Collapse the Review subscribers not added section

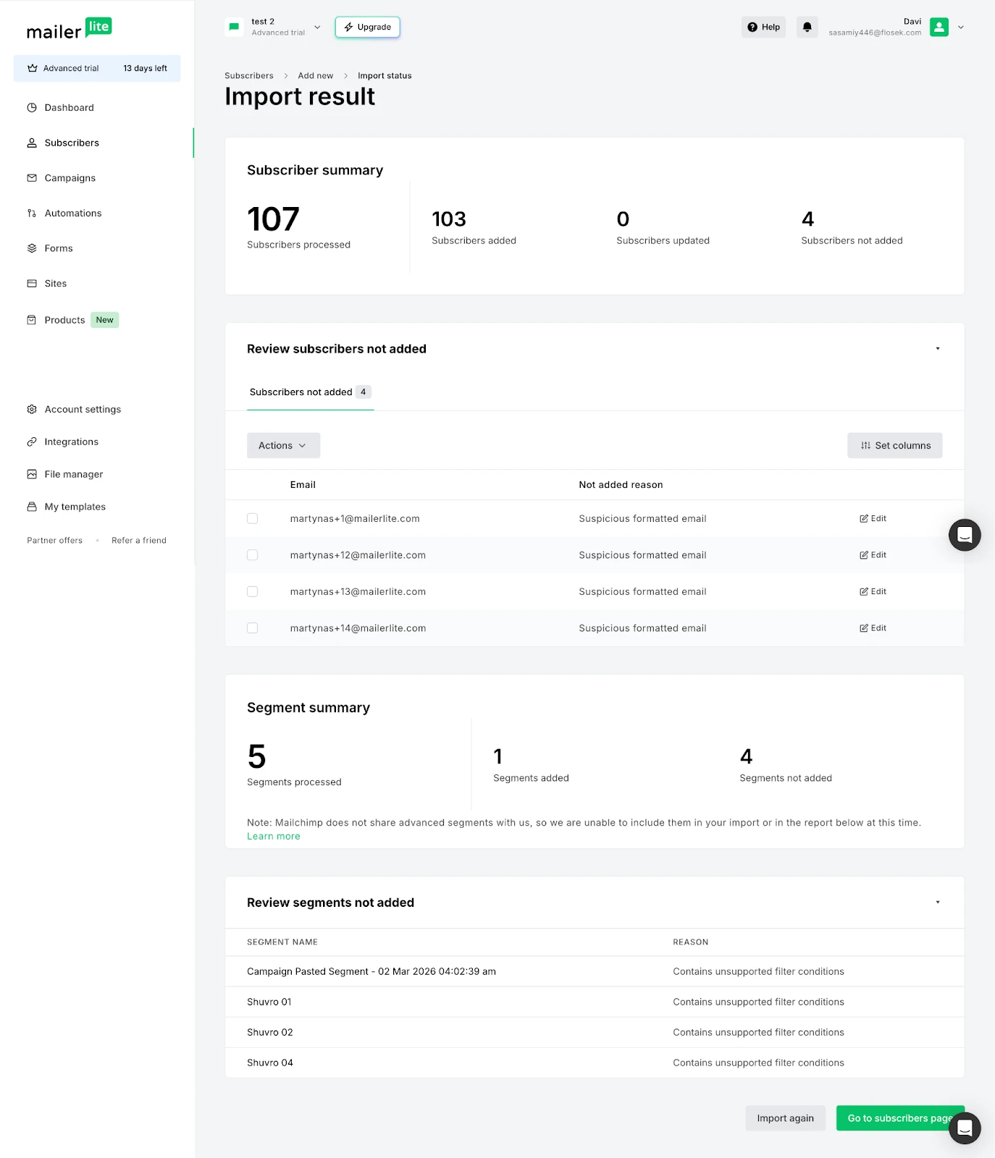click(x=937, y=349)
